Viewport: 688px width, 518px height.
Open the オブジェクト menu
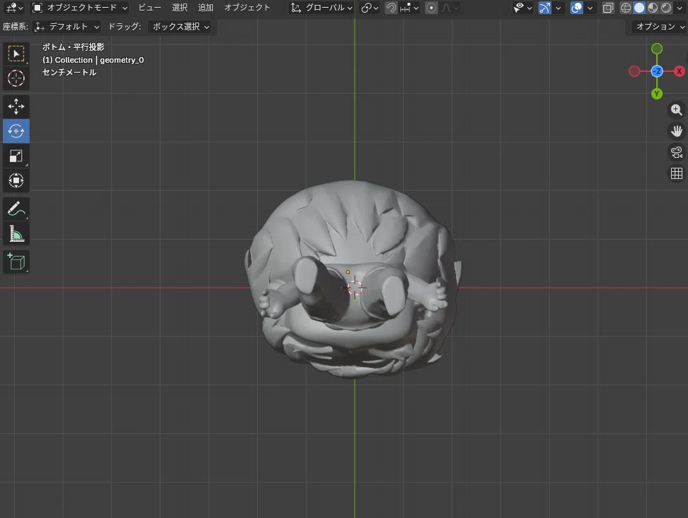[247, 8]
